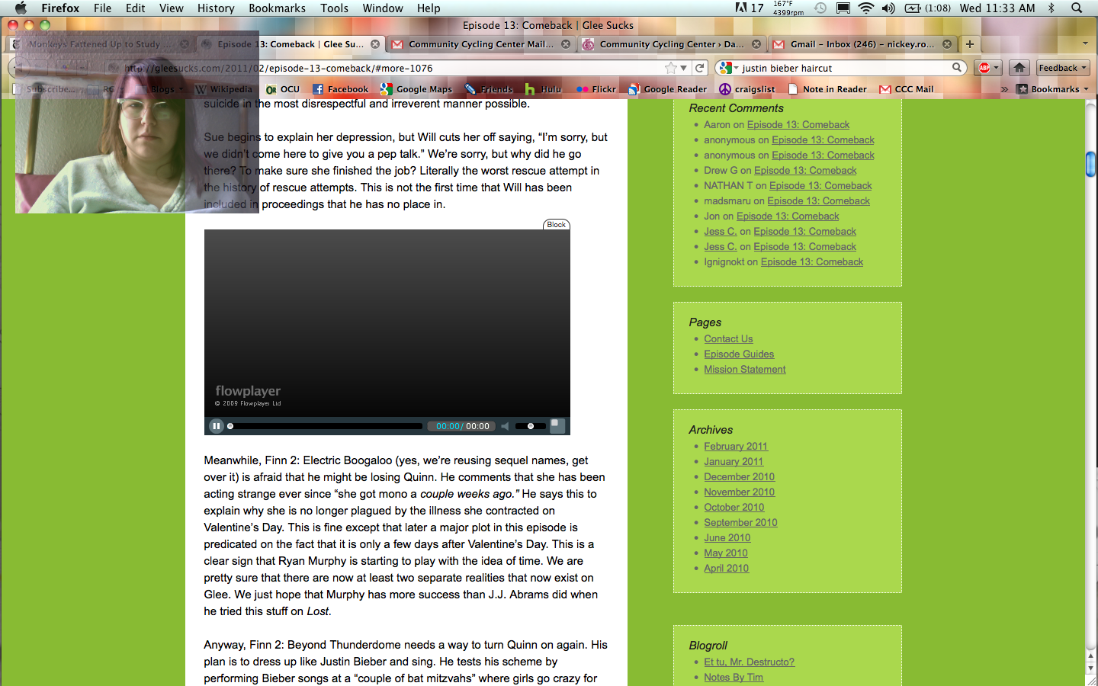
Task: Mute the Flowplayer video speaker icon
Action: point(505,426)
